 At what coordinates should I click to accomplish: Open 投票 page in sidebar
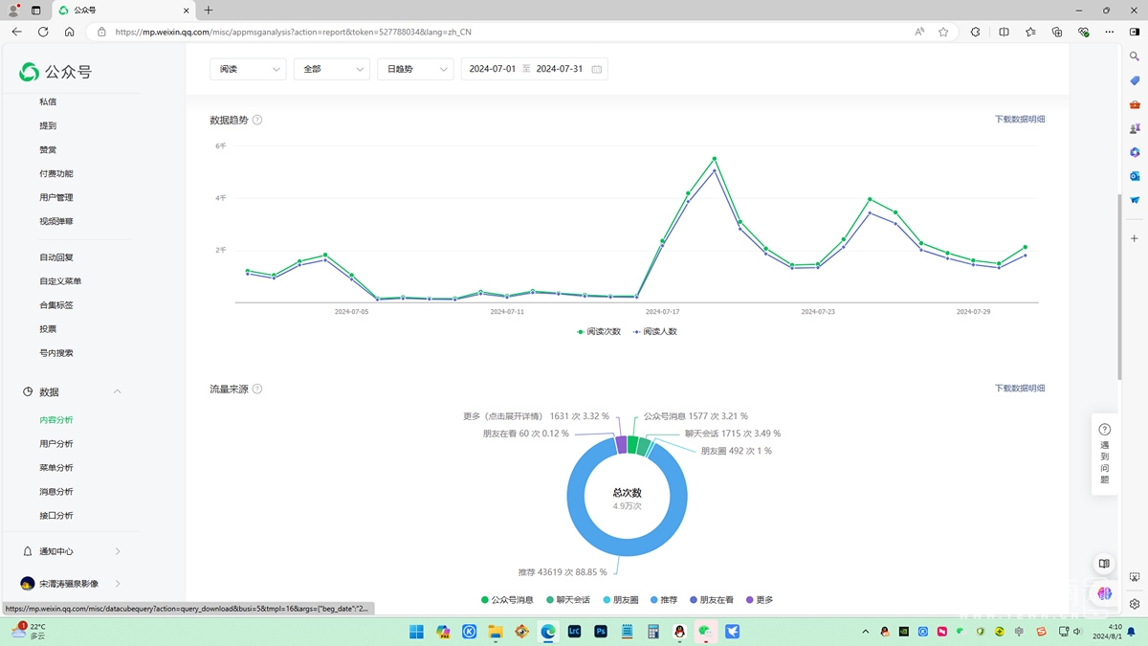(x=48, y=329)
